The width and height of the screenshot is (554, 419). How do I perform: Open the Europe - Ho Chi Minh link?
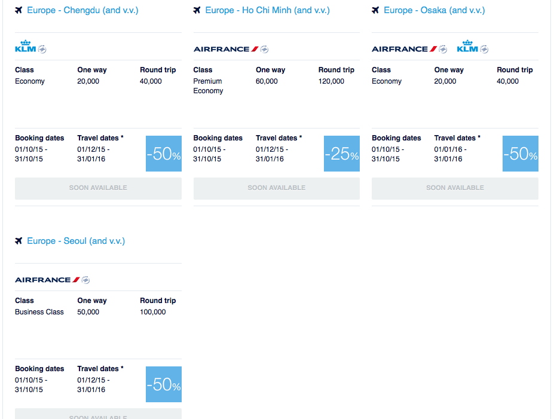coord(267,10)
